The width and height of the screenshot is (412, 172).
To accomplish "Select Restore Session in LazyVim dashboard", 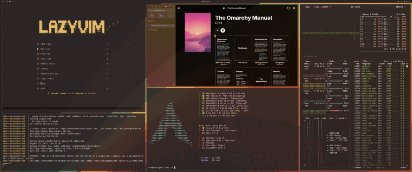I will (x=72, y=74).
